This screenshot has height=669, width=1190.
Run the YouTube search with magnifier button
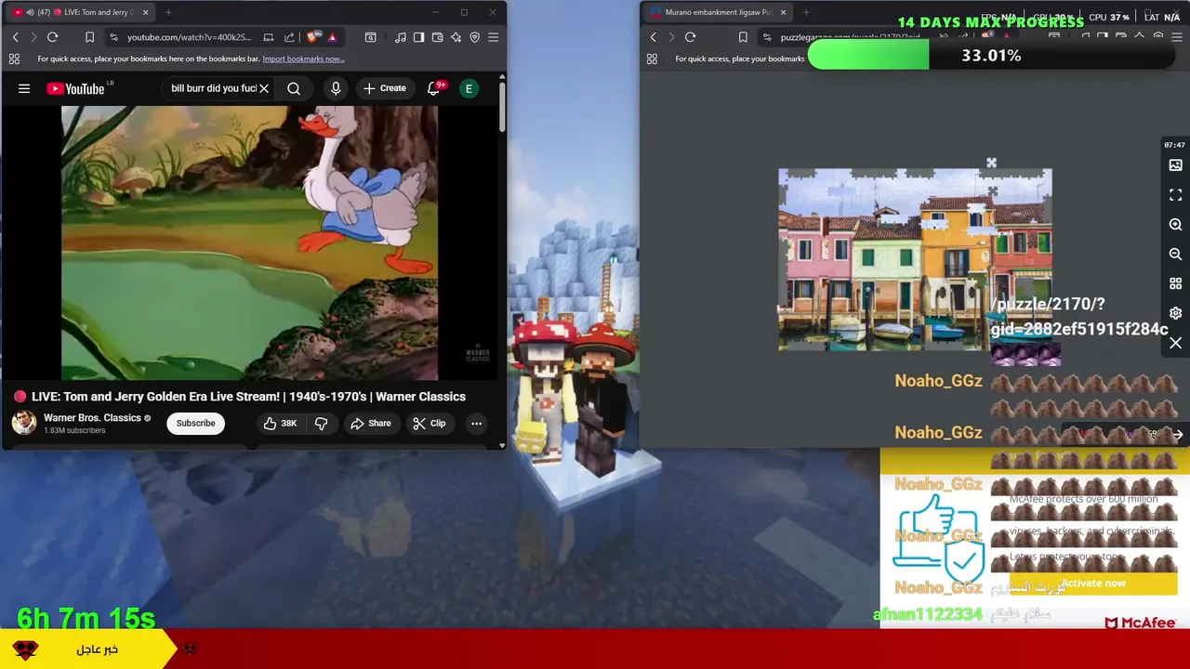click(x=294, y=88)
